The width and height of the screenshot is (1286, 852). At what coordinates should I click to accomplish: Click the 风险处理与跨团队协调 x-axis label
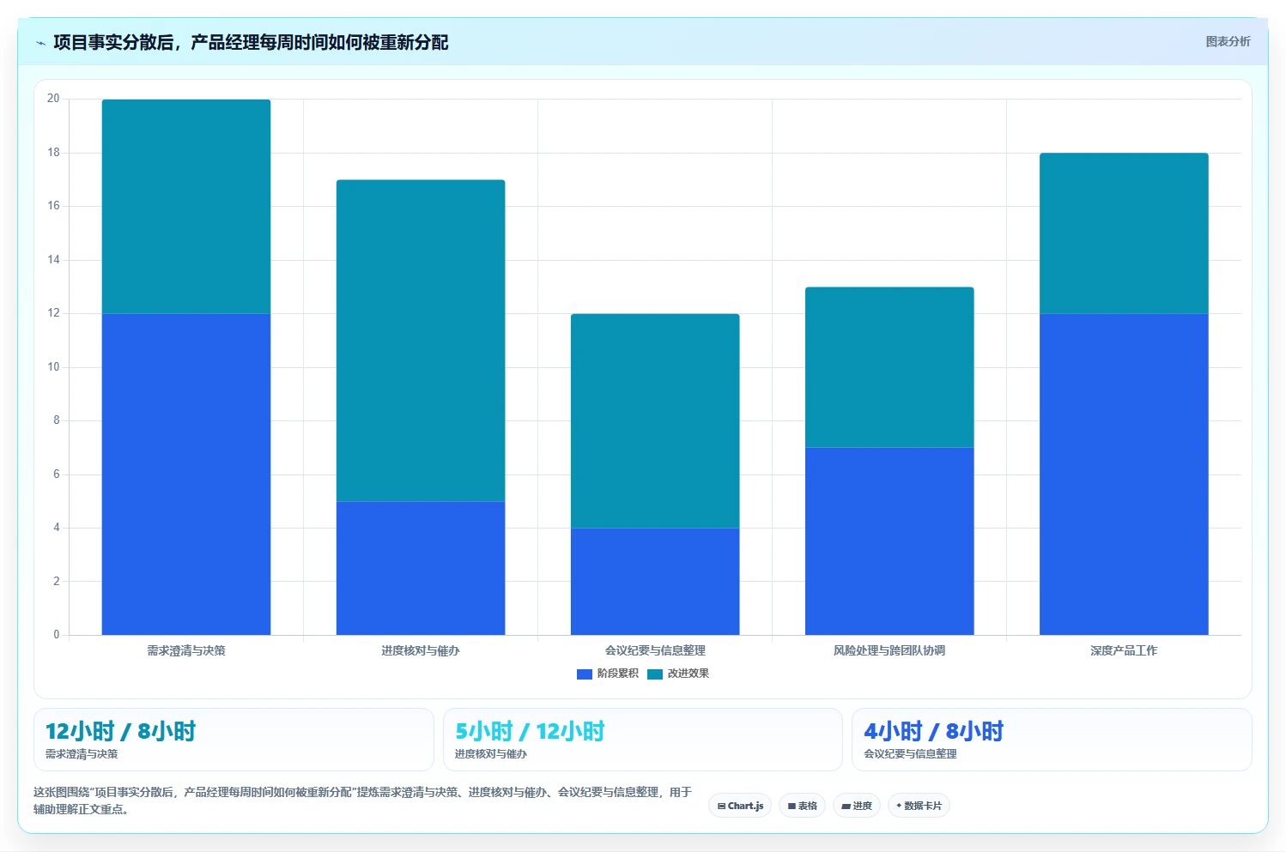889,651
